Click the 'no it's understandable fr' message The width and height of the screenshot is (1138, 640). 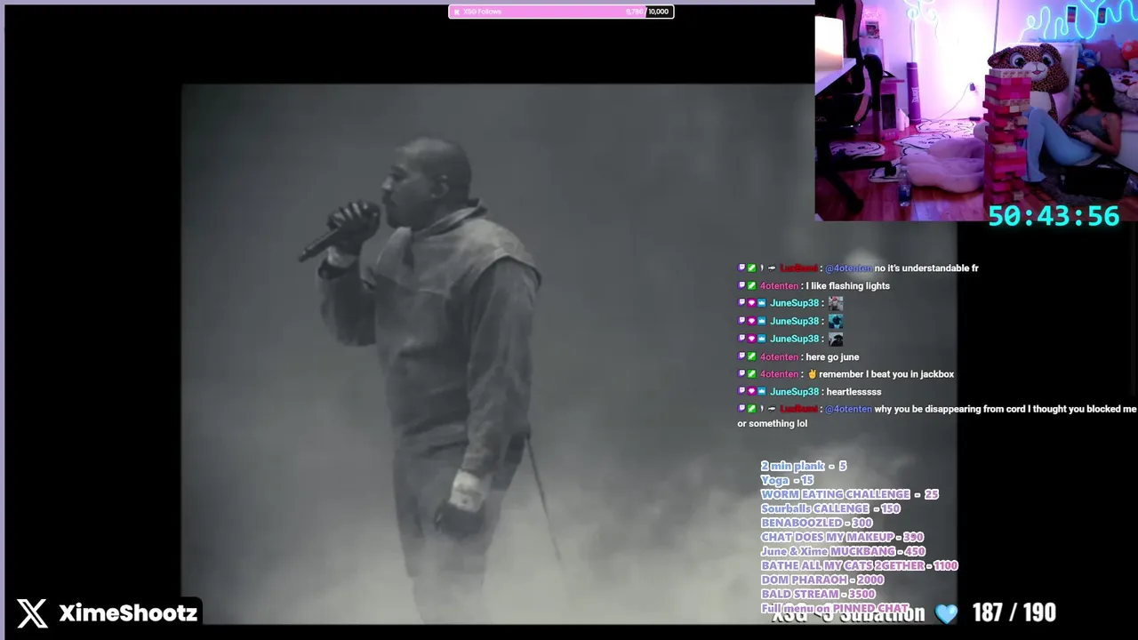(926, 268)
